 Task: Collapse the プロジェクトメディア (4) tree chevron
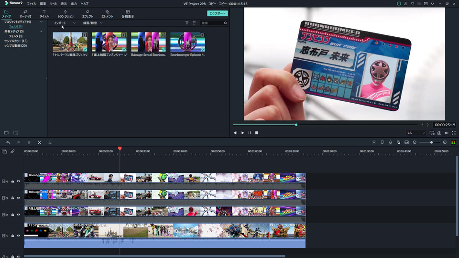tap(41, 22)
